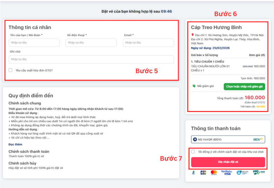Expand policy text with Đọc thêm

pyautogui.click(x=15, y=144)
